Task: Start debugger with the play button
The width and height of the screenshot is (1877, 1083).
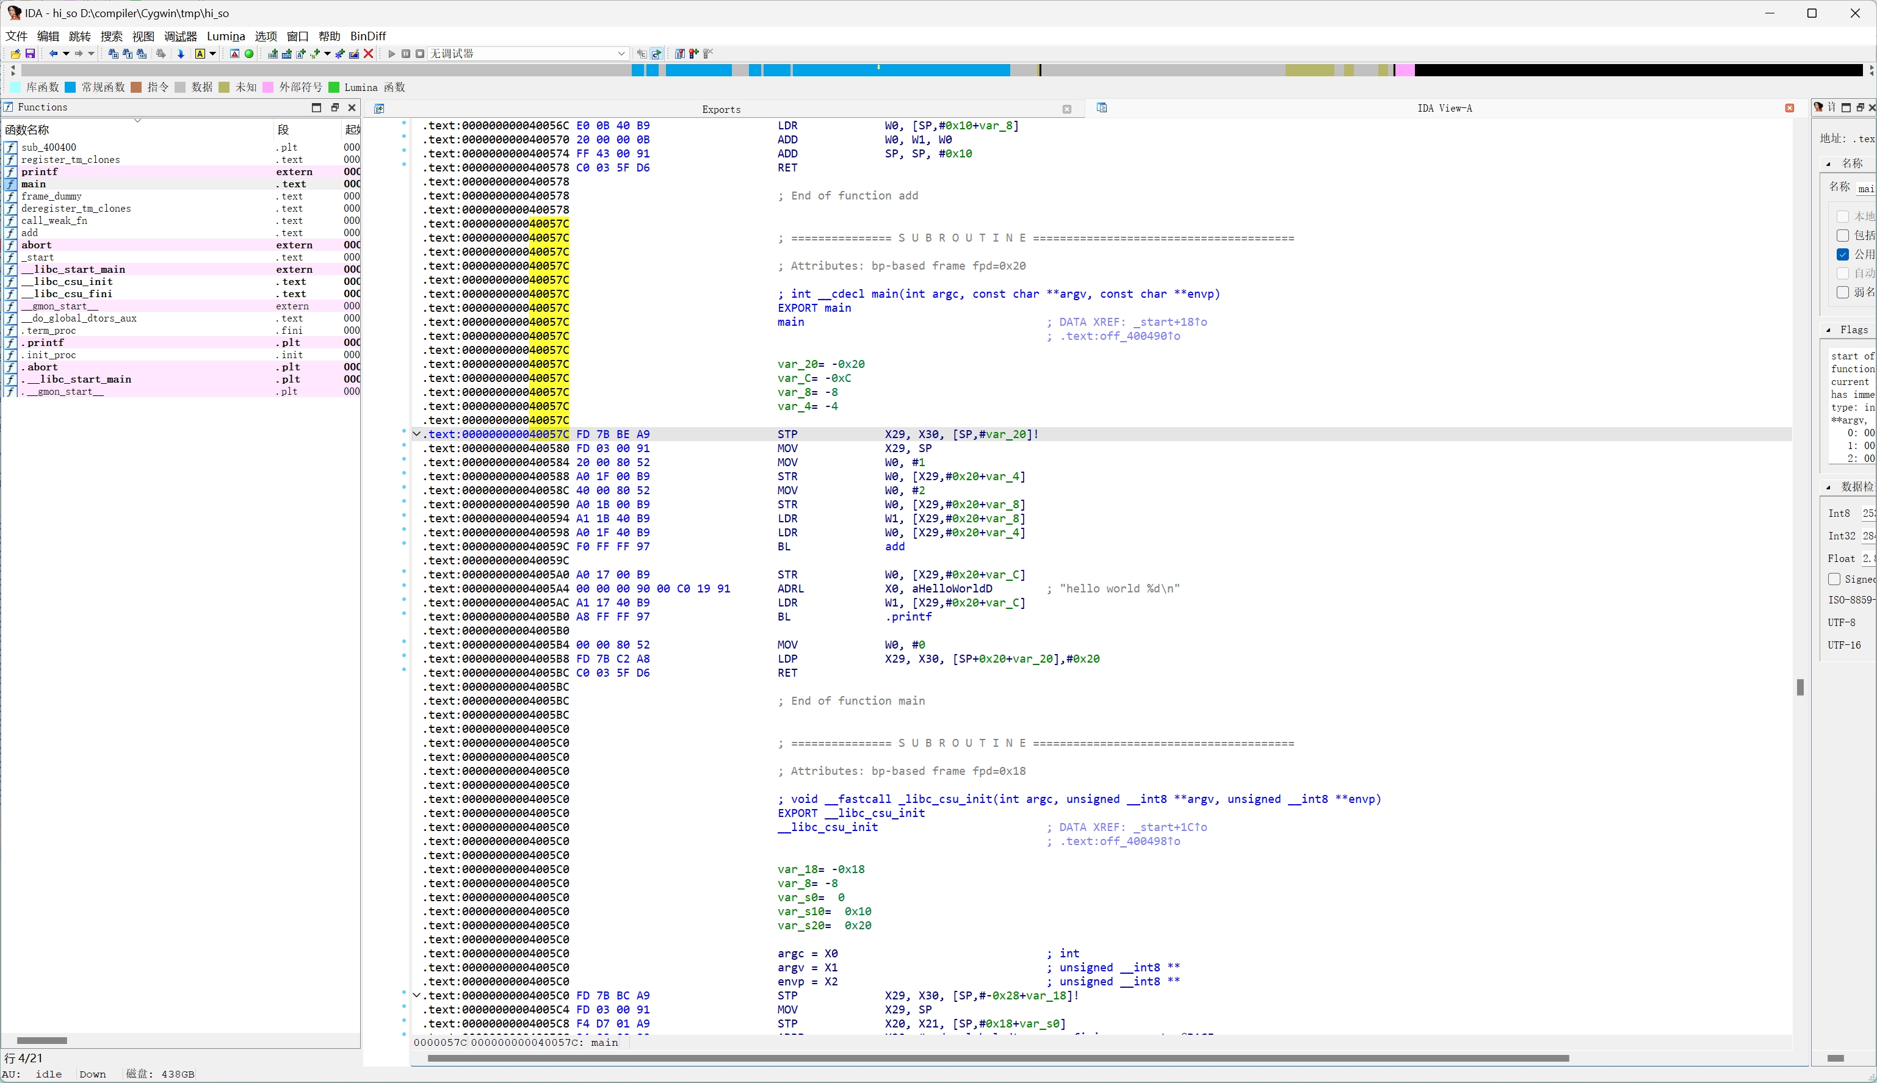Action: point(391,54)
